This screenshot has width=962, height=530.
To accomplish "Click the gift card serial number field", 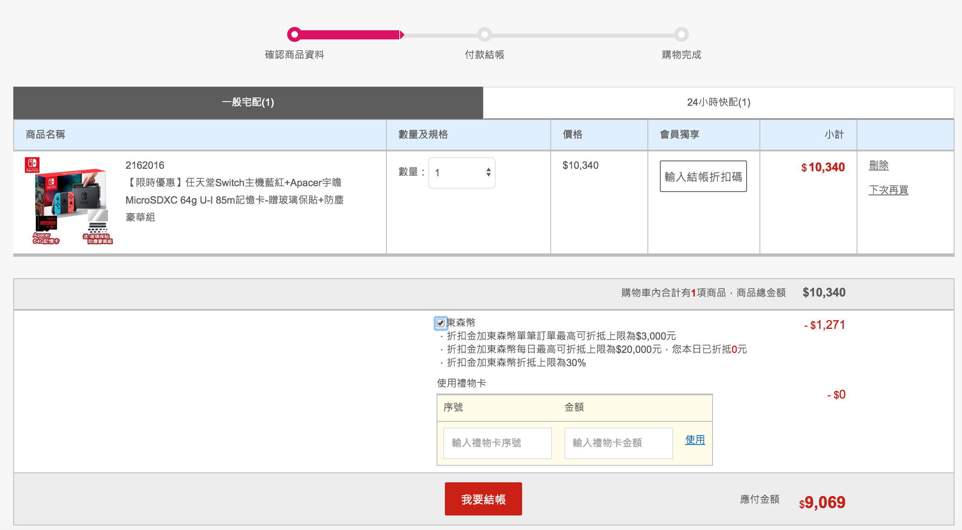I will [x=497, y=443].
